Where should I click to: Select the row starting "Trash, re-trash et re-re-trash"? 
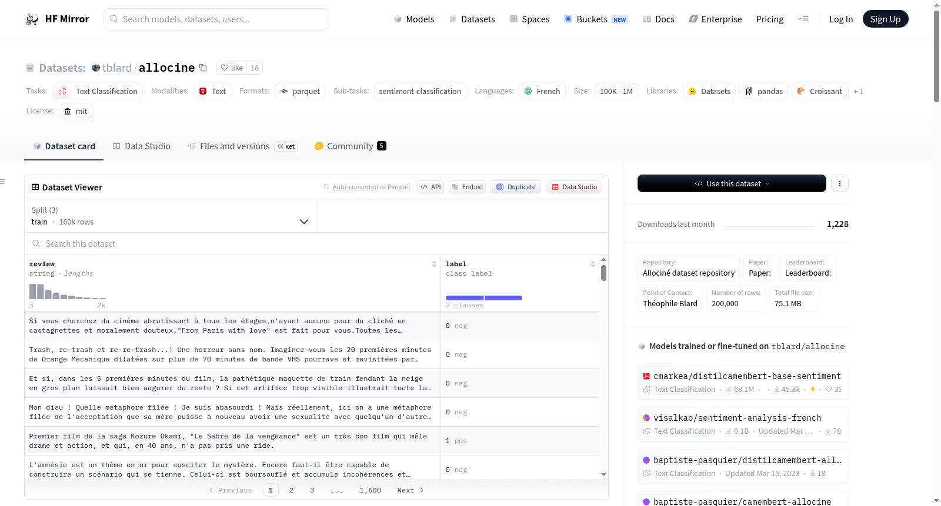click(x=312, y=354)
